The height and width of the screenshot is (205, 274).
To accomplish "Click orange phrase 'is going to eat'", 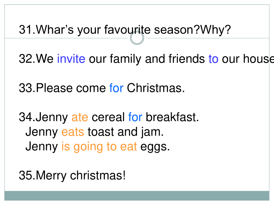I will (x=99, y=147).
